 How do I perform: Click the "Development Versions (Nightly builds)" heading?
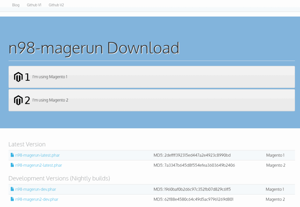coord(59,178)
